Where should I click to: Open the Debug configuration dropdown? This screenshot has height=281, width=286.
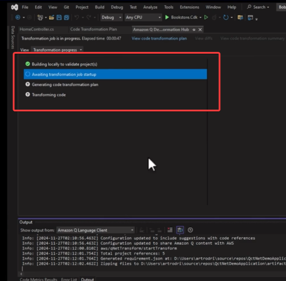pyautogui.click(x=111, y=17)
